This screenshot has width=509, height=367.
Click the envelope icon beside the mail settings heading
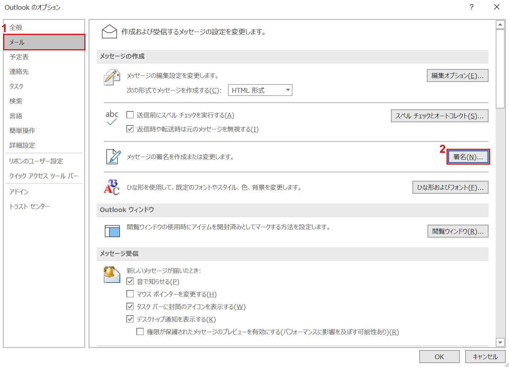[x=109, y=32]
